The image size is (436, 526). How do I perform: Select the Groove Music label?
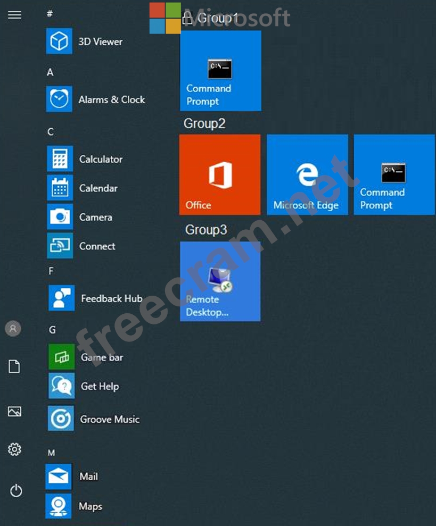[110, 419]
